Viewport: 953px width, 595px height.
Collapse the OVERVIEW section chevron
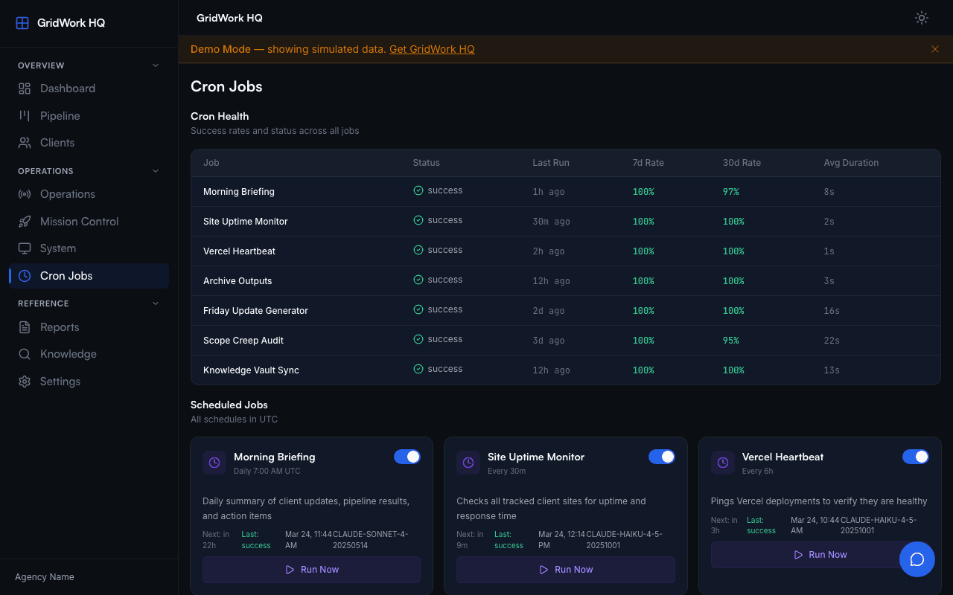coord(155,65)
